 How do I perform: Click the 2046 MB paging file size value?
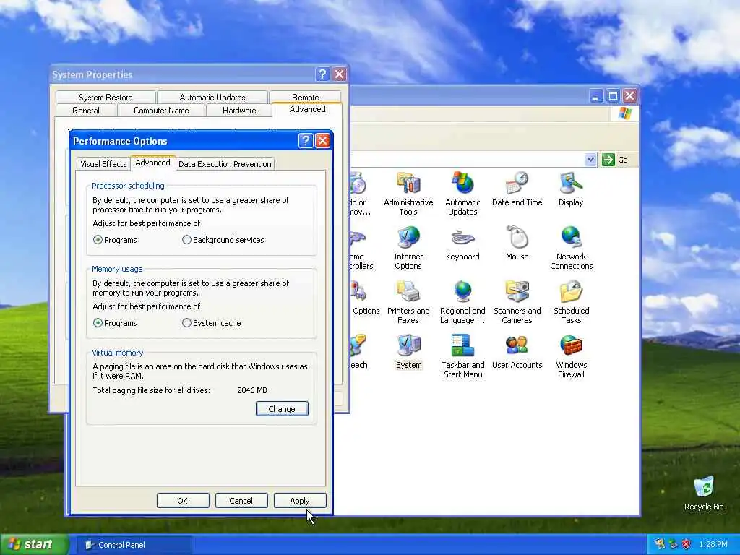pyautogui.click(x=252, y=390)
